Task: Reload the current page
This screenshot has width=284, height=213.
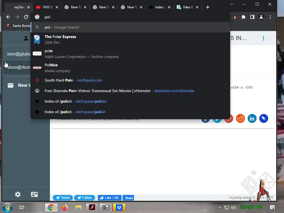Action: coord(26,17)
